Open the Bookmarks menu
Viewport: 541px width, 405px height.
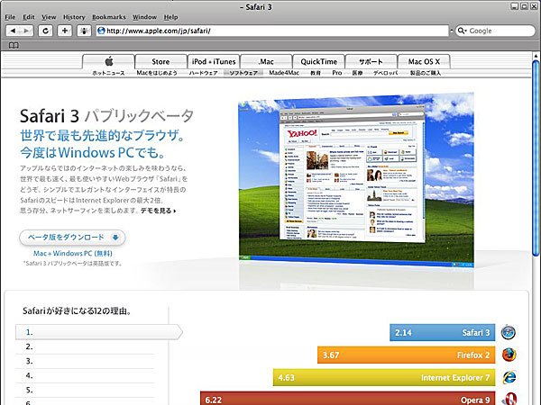tap(109, 17)
